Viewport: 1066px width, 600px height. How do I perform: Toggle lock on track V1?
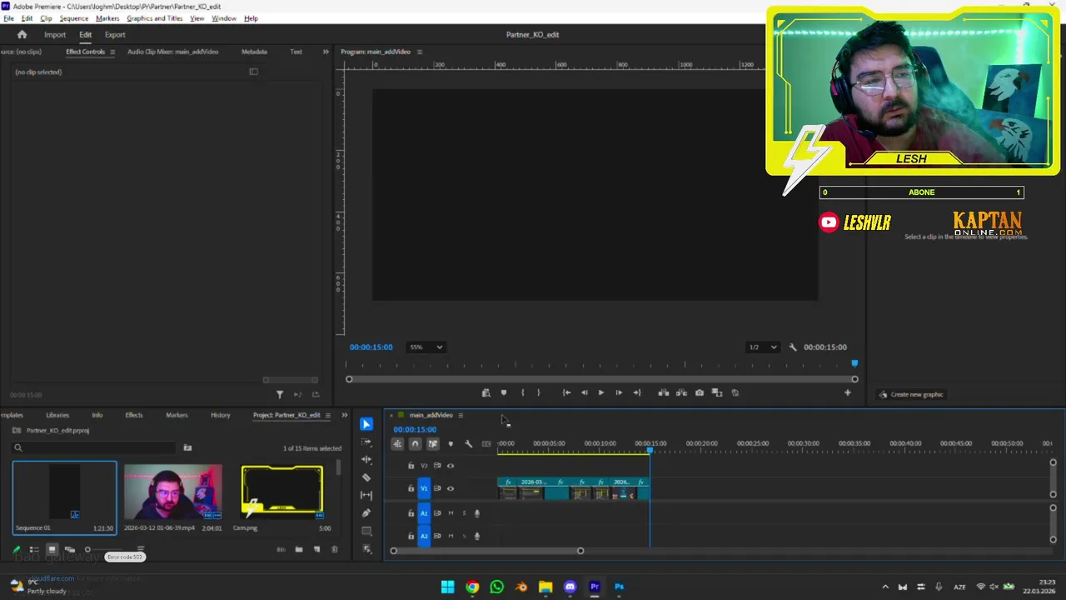pyautogui.click(x=411, y=488)
